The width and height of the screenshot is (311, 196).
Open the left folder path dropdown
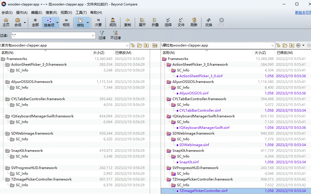tap(127, 45)
